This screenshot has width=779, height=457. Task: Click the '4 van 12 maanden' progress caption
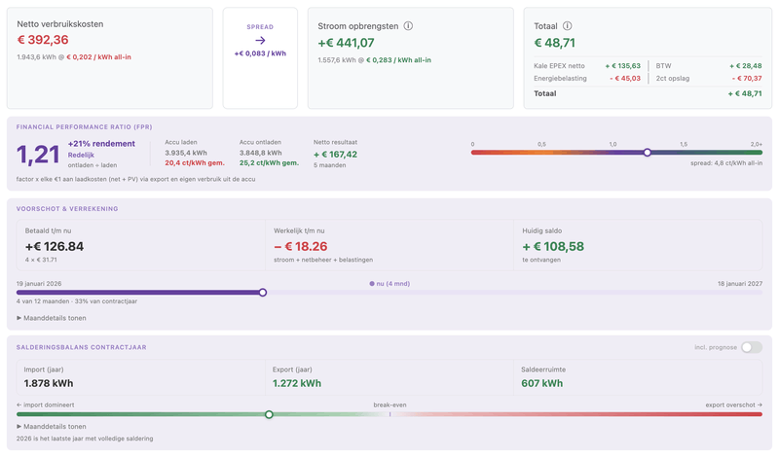[x=77, y=301]
